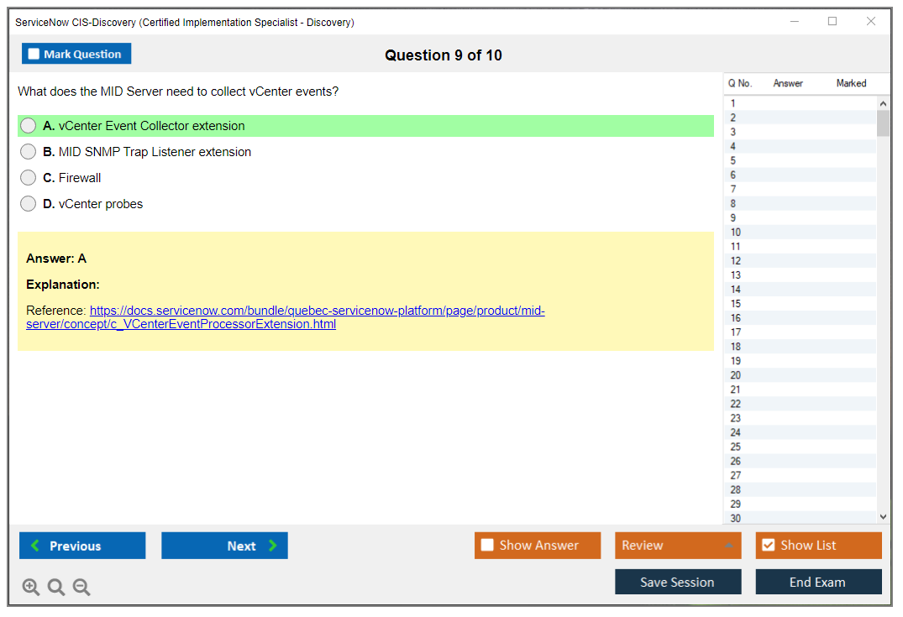Select the Firewall answer option

tap(29, 178)
